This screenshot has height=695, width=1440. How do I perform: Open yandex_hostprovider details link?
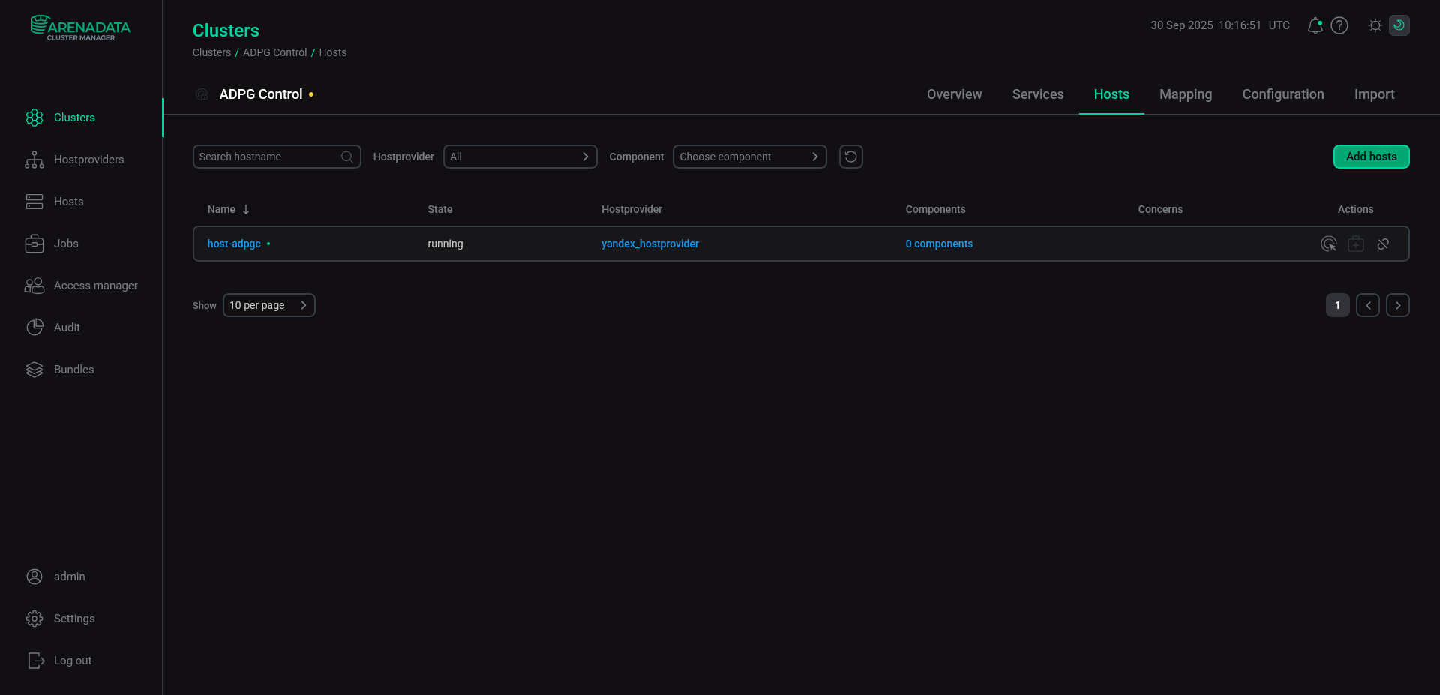point(649,244)
